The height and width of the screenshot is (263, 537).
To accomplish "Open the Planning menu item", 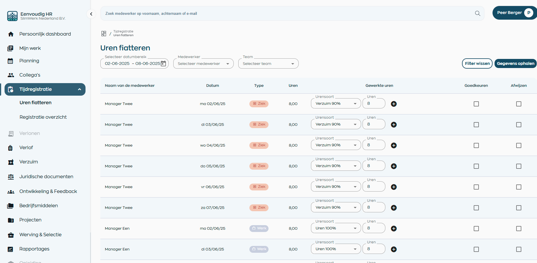I will 29,61.
